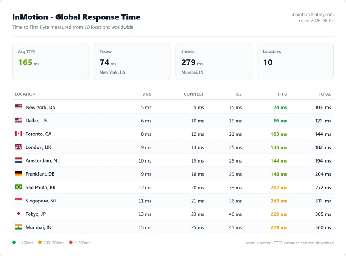Click the 148 ms TTFB value
Screen dimensions: 346x256
pyautogui.click(x=279, y=174)
